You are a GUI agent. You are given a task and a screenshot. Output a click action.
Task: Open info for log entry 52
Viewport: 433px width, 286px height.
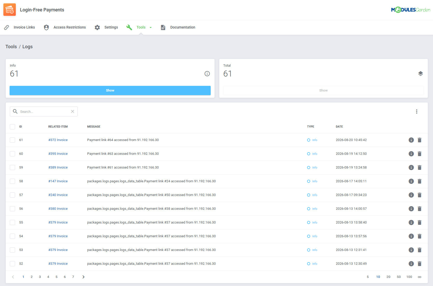(411, 264)
